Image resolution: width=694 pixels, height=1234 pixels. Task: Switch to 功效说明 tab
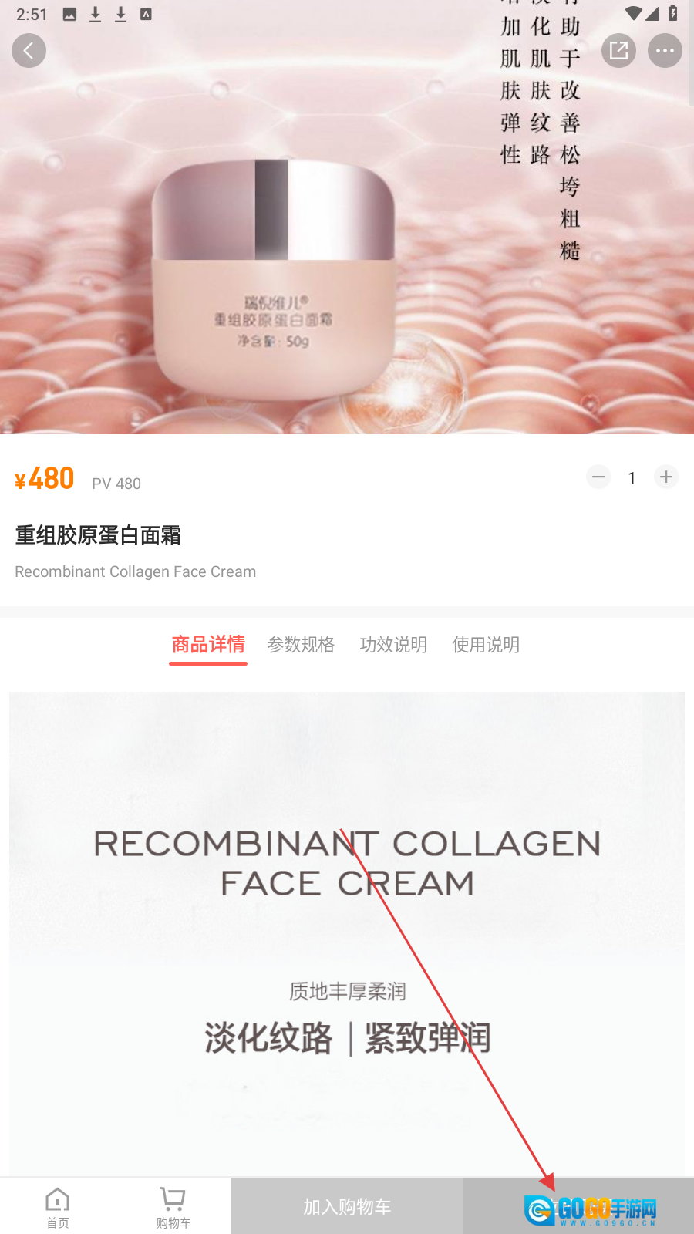tap(393, 645)
